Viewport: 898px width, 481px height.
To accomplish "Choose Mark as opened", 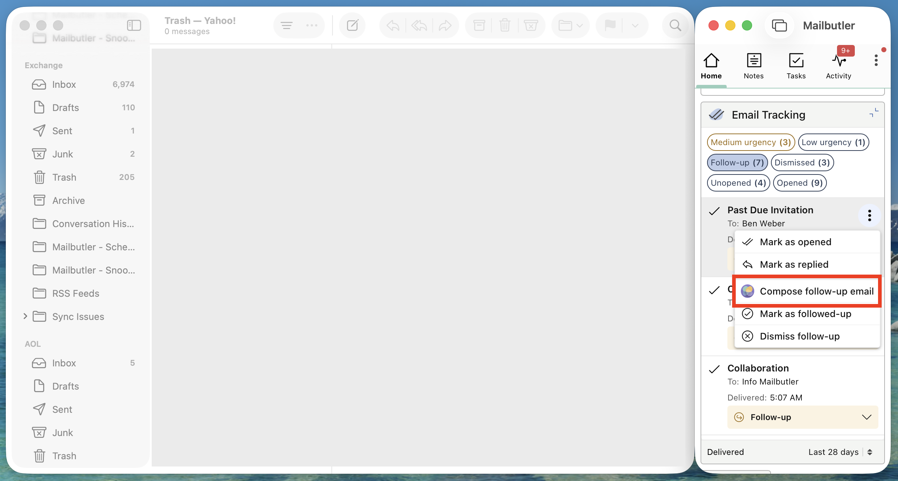I will [807, 242].
